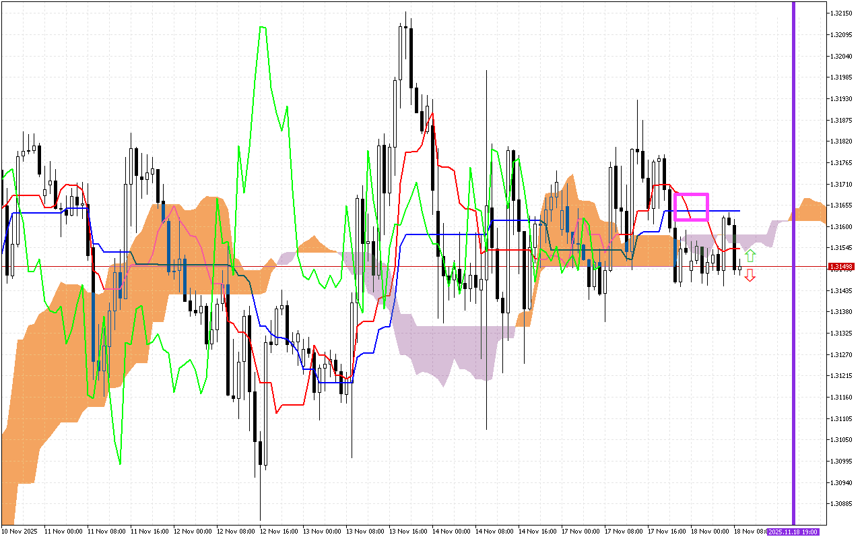Select the doji candle beside the arrows
This screenshot has width=862, height=539.
739,269
